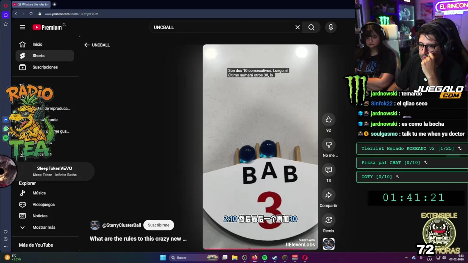Expand Mostrar más in sidebar
The height and width of the screenshot is (263, 468).
click(x=45, y=227)
